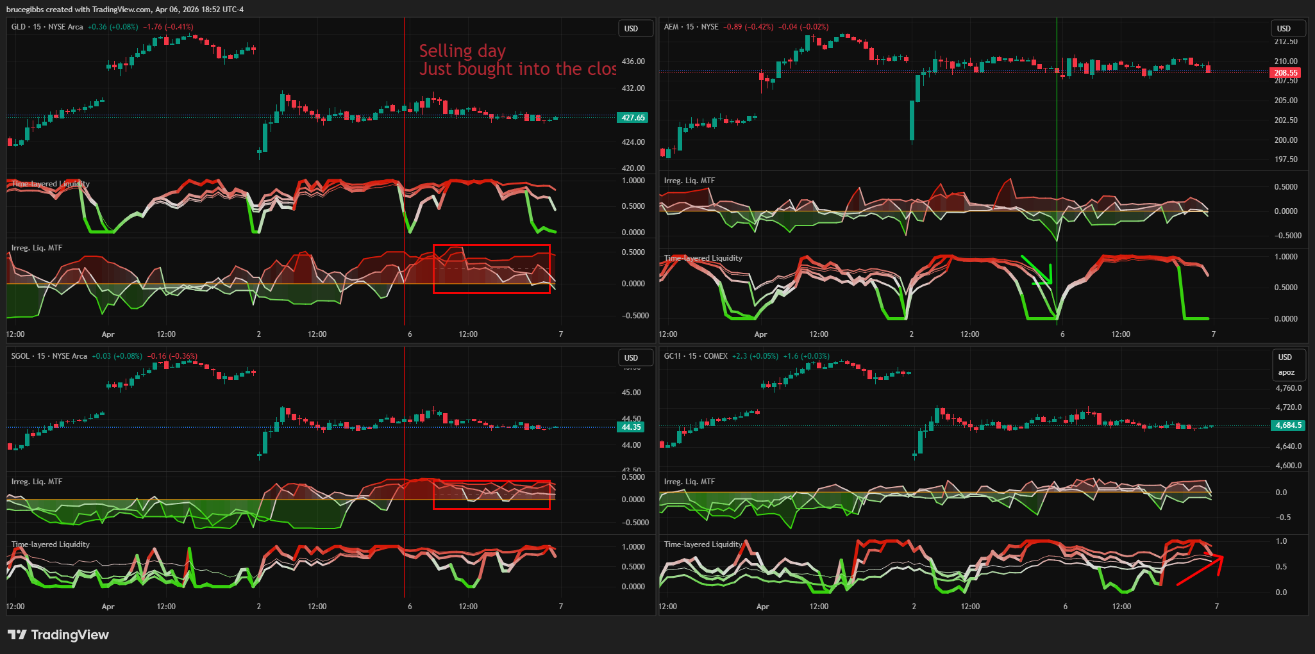Select the green arrow drawing on AEM chart
The width and height of the screenshot is (1315, 654).
point(1035,268)
